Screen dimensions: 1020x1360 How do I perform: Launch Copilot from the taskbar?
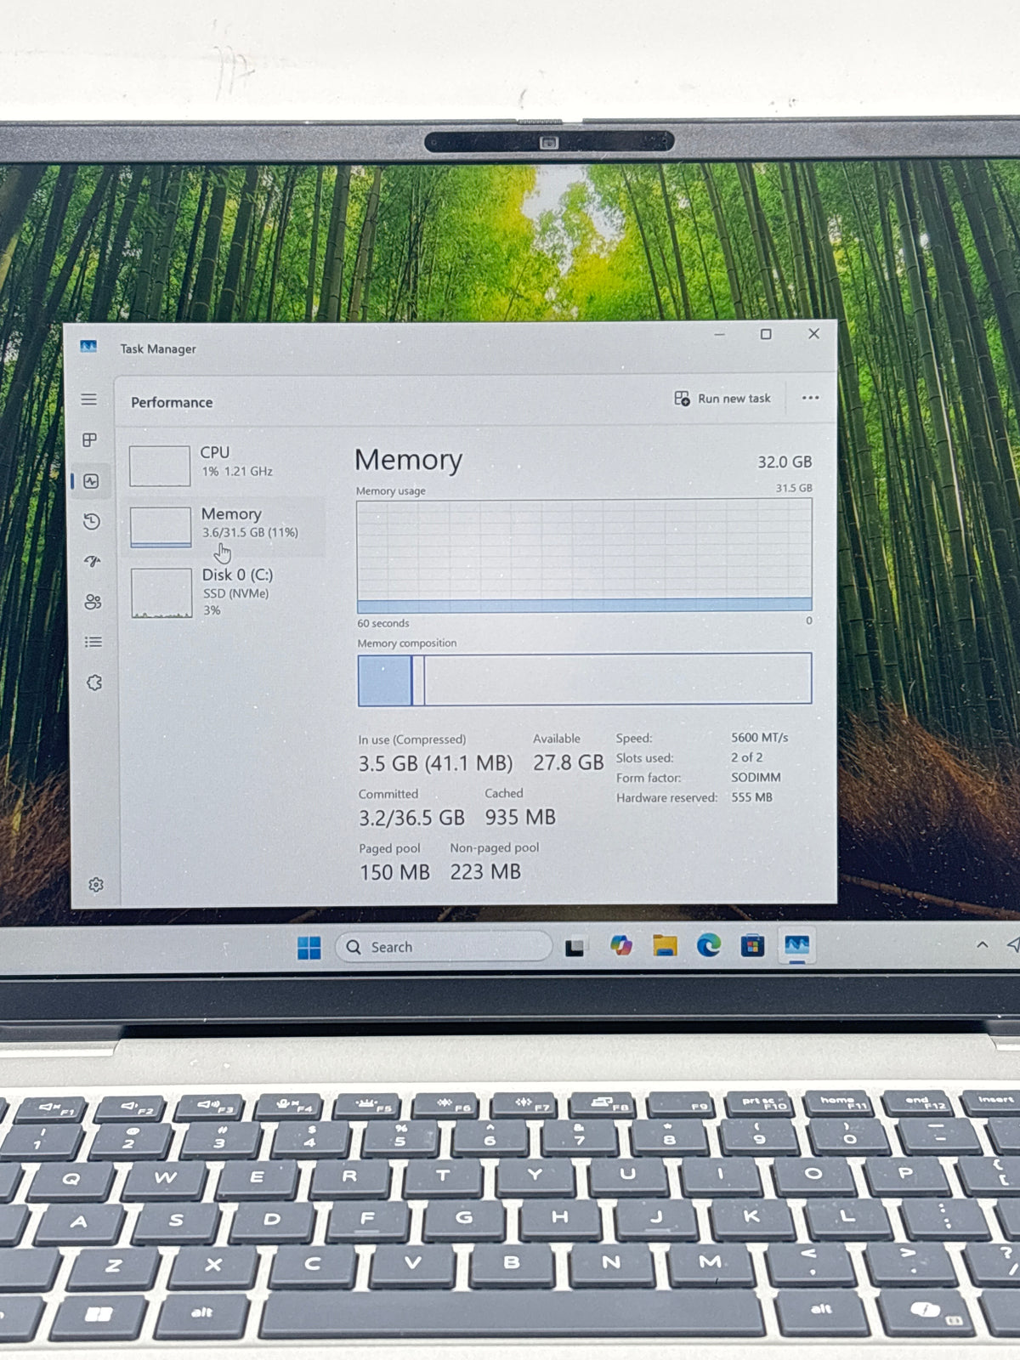coord(621,945)
